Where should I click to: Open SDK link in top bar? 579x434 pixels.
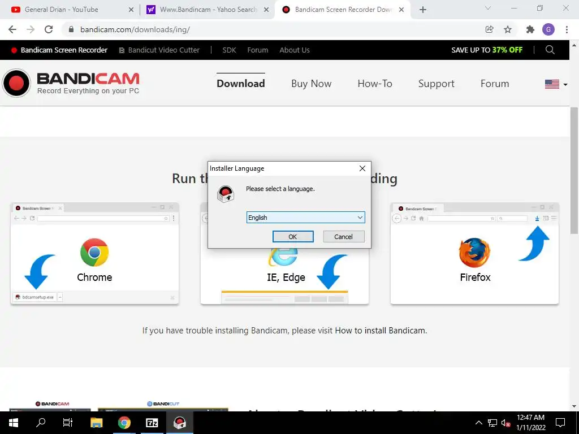tap(229, 50)
